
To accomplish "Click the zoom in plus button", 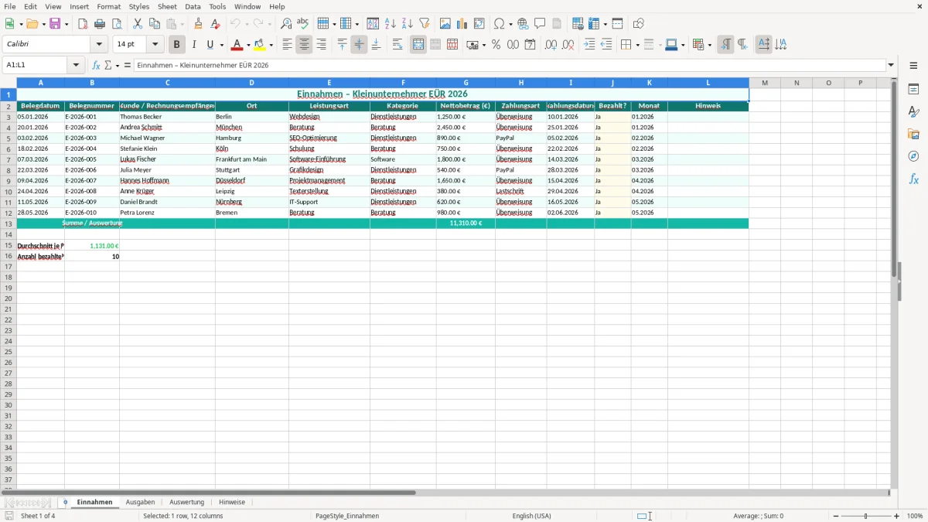I will (x=897, y=516).
